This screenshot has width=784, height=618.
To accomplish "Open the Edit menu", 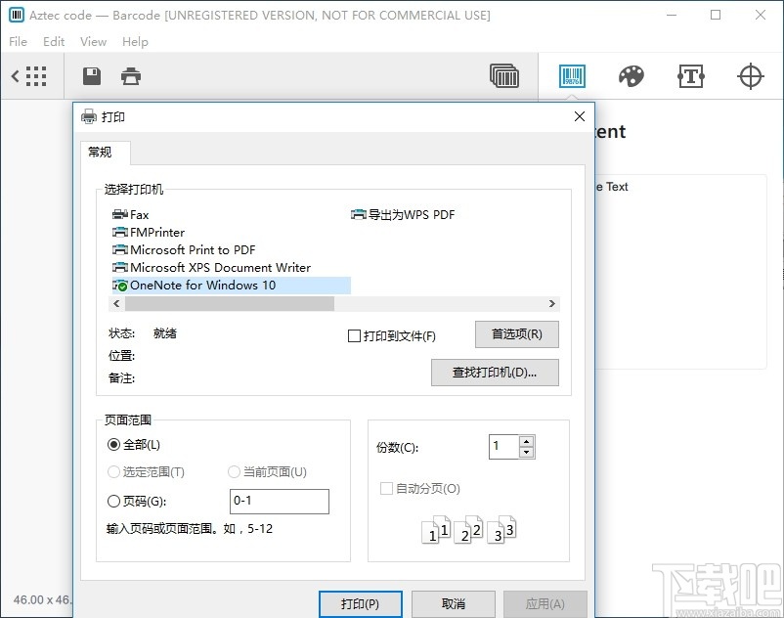I will pyautogui.click(x=54, y=41).
